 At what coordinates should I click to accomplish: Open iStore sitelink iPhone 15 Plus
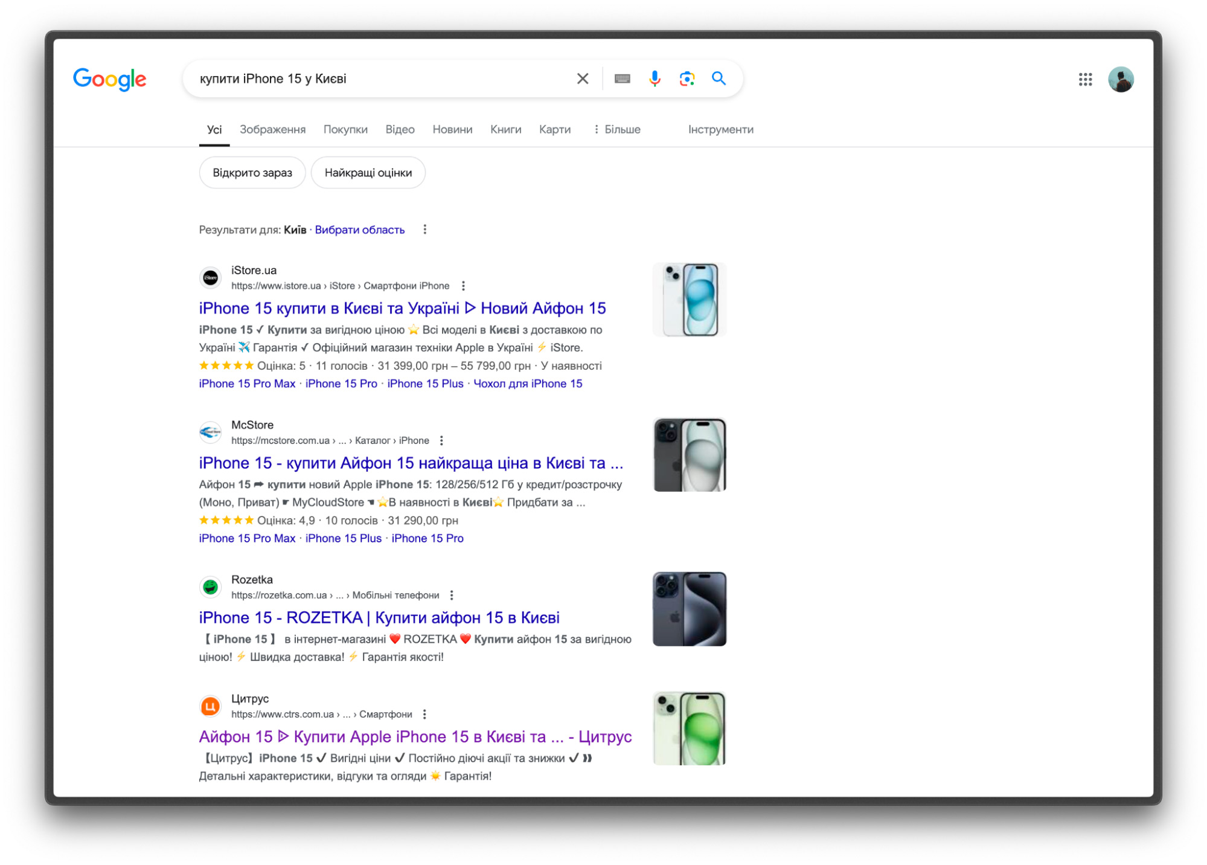[425, 384]
